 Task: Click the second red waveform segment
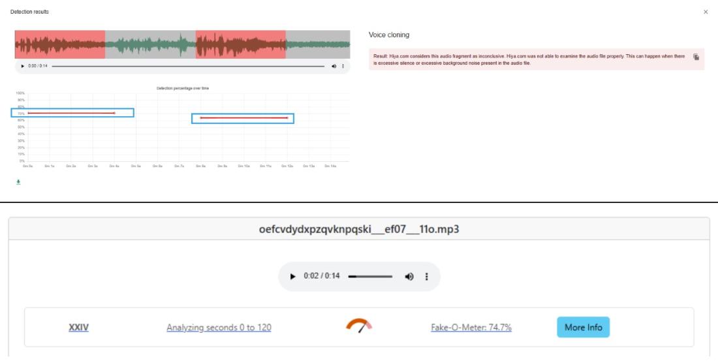point(240,44)
